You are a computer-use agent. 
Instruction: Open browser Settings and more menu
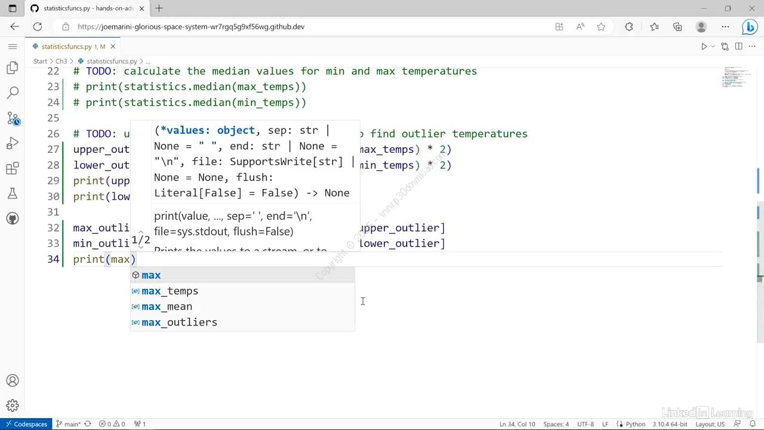[725, 26]
